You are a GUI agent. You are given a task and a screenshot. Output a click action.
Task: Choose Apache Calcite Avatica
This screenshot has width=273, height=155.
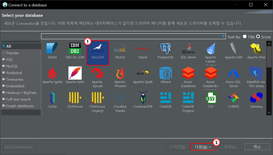coord(211,54)
